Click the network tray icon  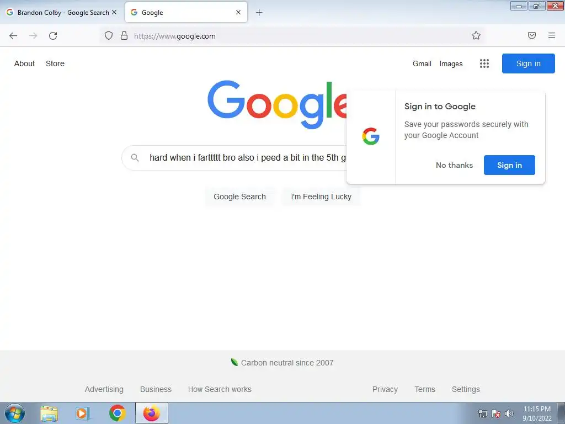coord(482,414)
